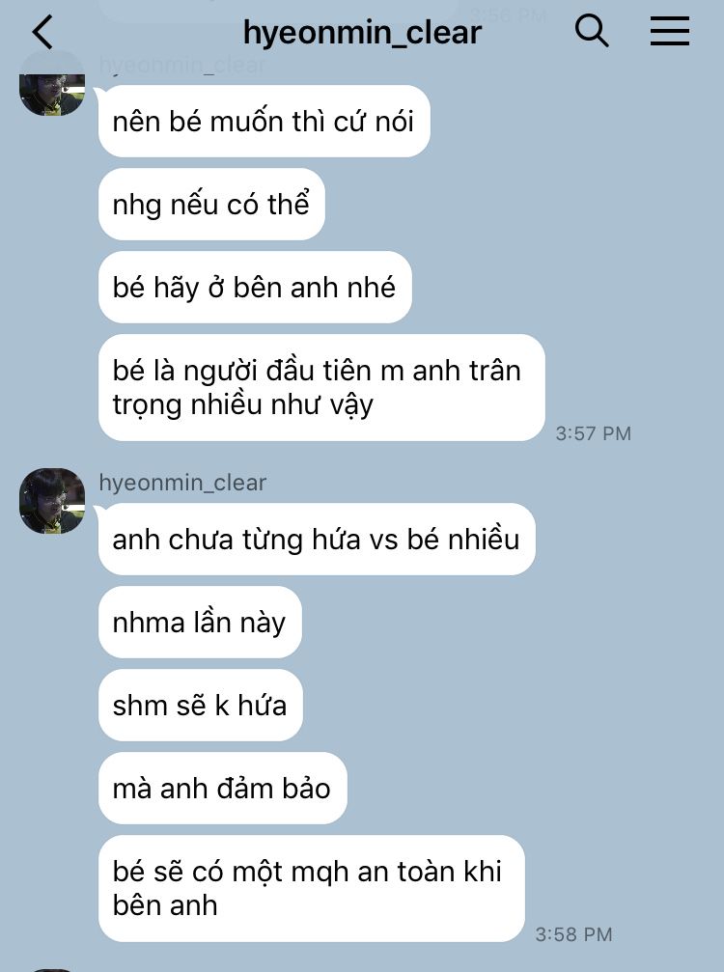Select message 'bé sẽ có một mqh an toàn'
This screenshot has height=972, width=724.
pyautogui.click(x=312, y=889)
